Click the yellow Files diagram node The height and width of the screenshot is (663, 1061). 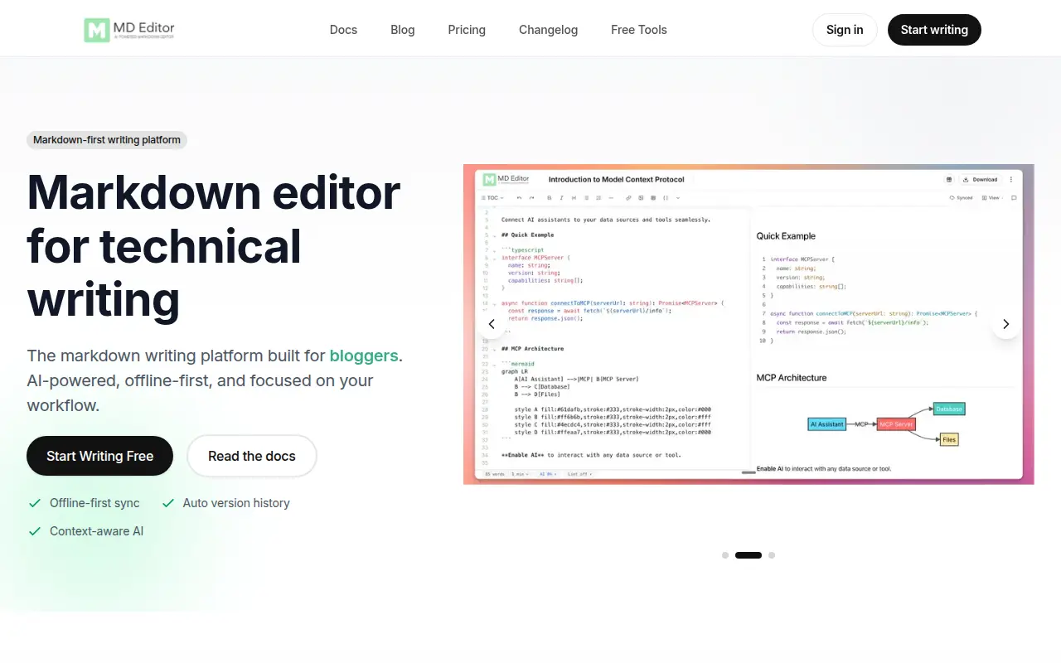point(949,440)
